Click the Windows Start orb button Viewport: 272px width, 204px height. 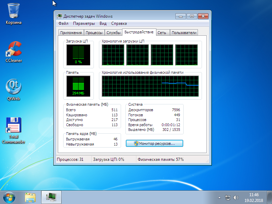[9, 198]
